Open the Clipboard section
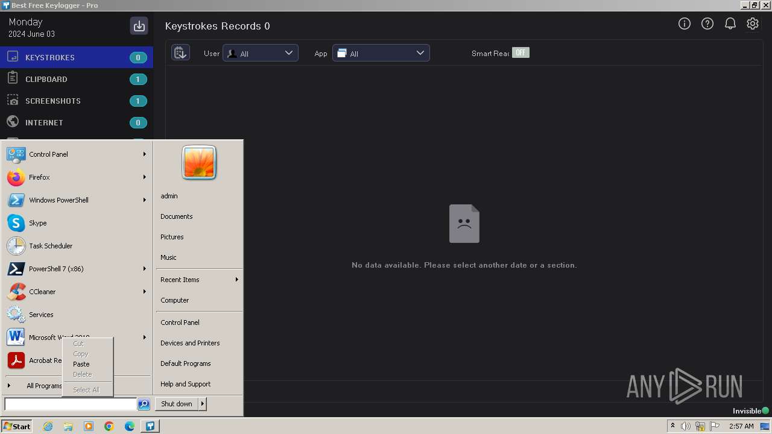The width and height of the screenshot is (772, 434). [77, 79]
